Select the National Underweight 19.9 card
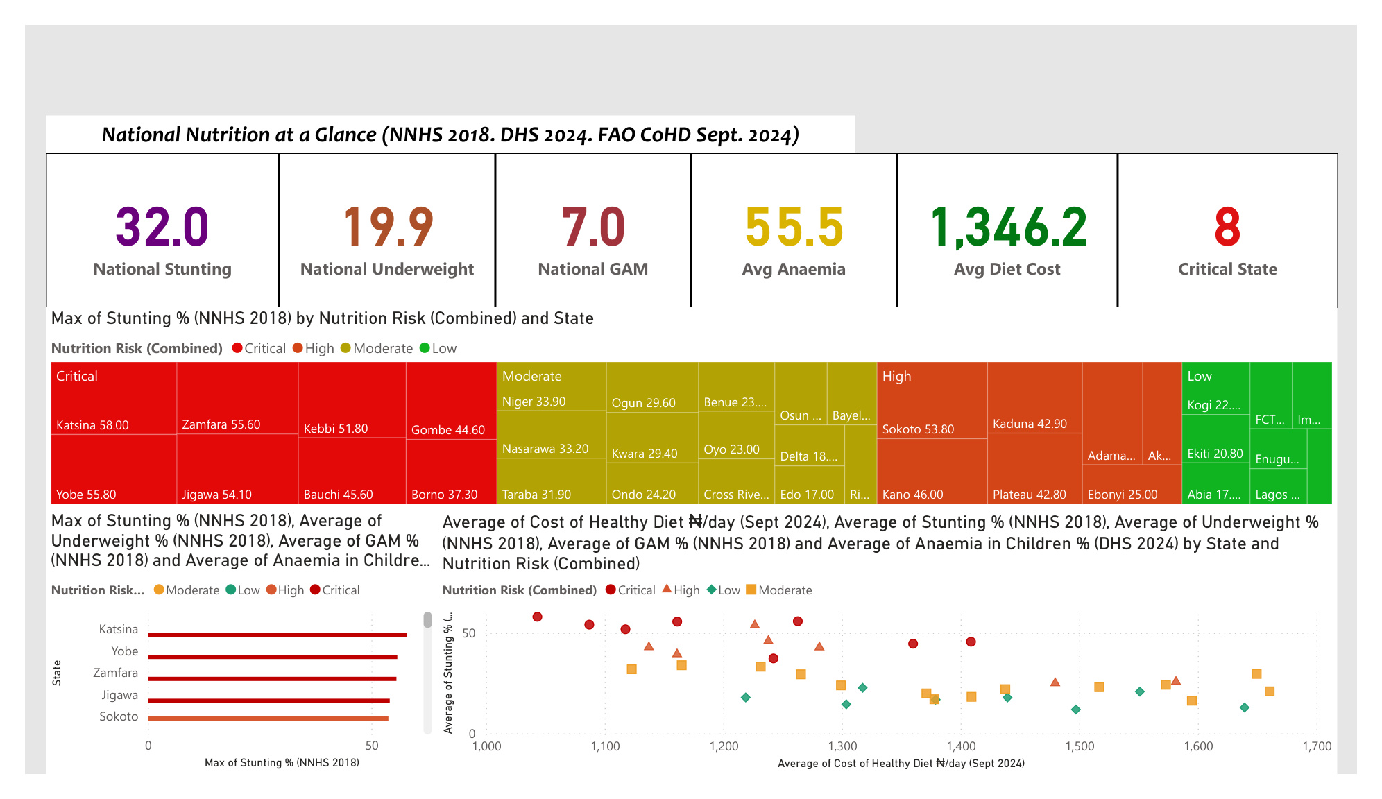 387,230
